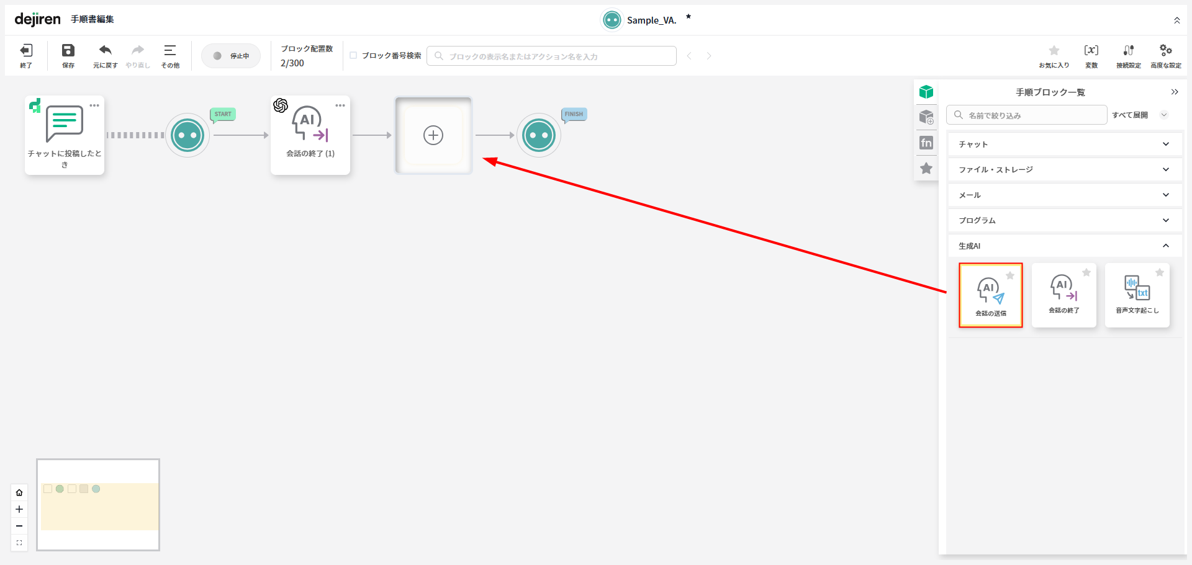Screen dimensions: 1192x565
Task: Select the 音声文字起こし block
Action: click(x=1137, y=295)
